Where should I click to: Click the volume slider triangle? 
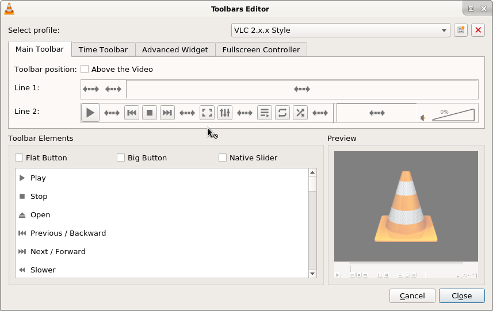pyautogui.click(x=453, y=116)
